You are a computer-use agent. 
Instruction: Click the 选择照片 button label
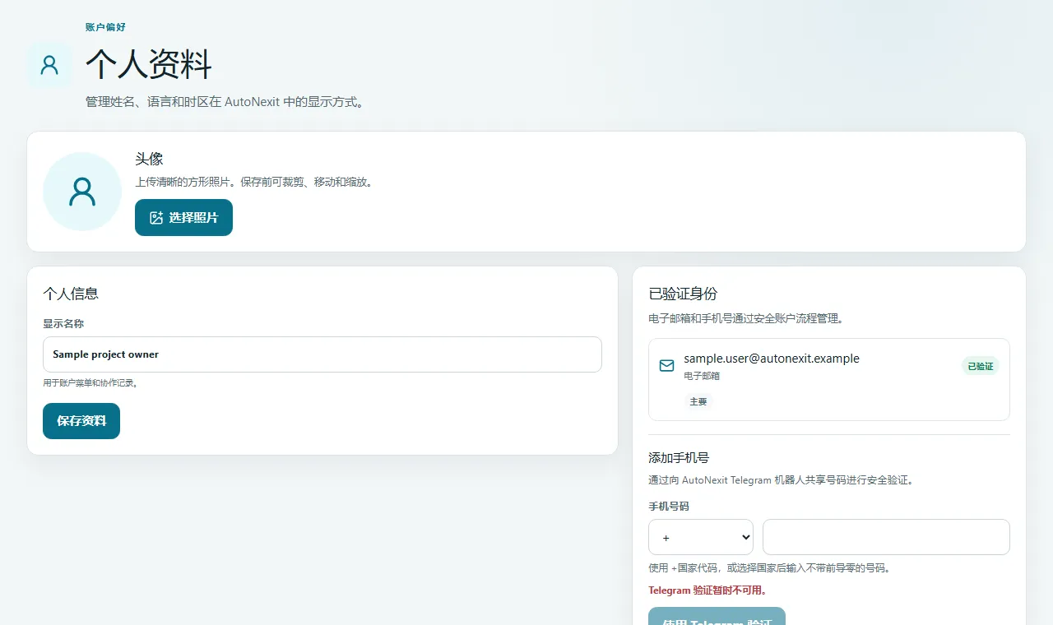tap(193, 218)
